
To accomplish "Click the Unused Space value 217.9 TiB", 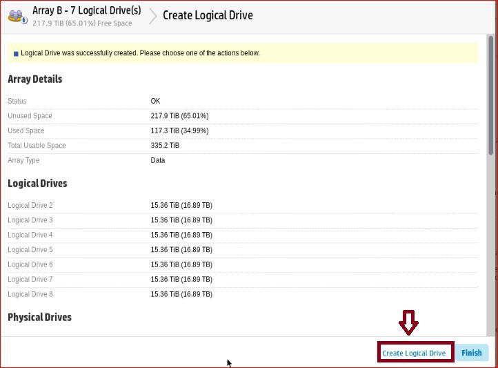I will tap(179, 116).
